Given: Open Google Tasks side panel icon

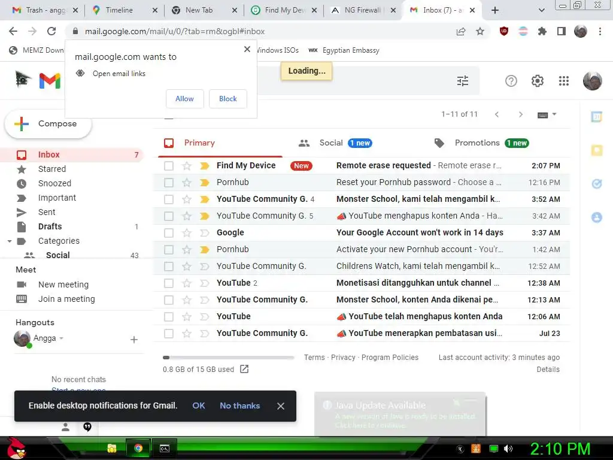Looking at the screenshot, I should [x=597, y=183].
